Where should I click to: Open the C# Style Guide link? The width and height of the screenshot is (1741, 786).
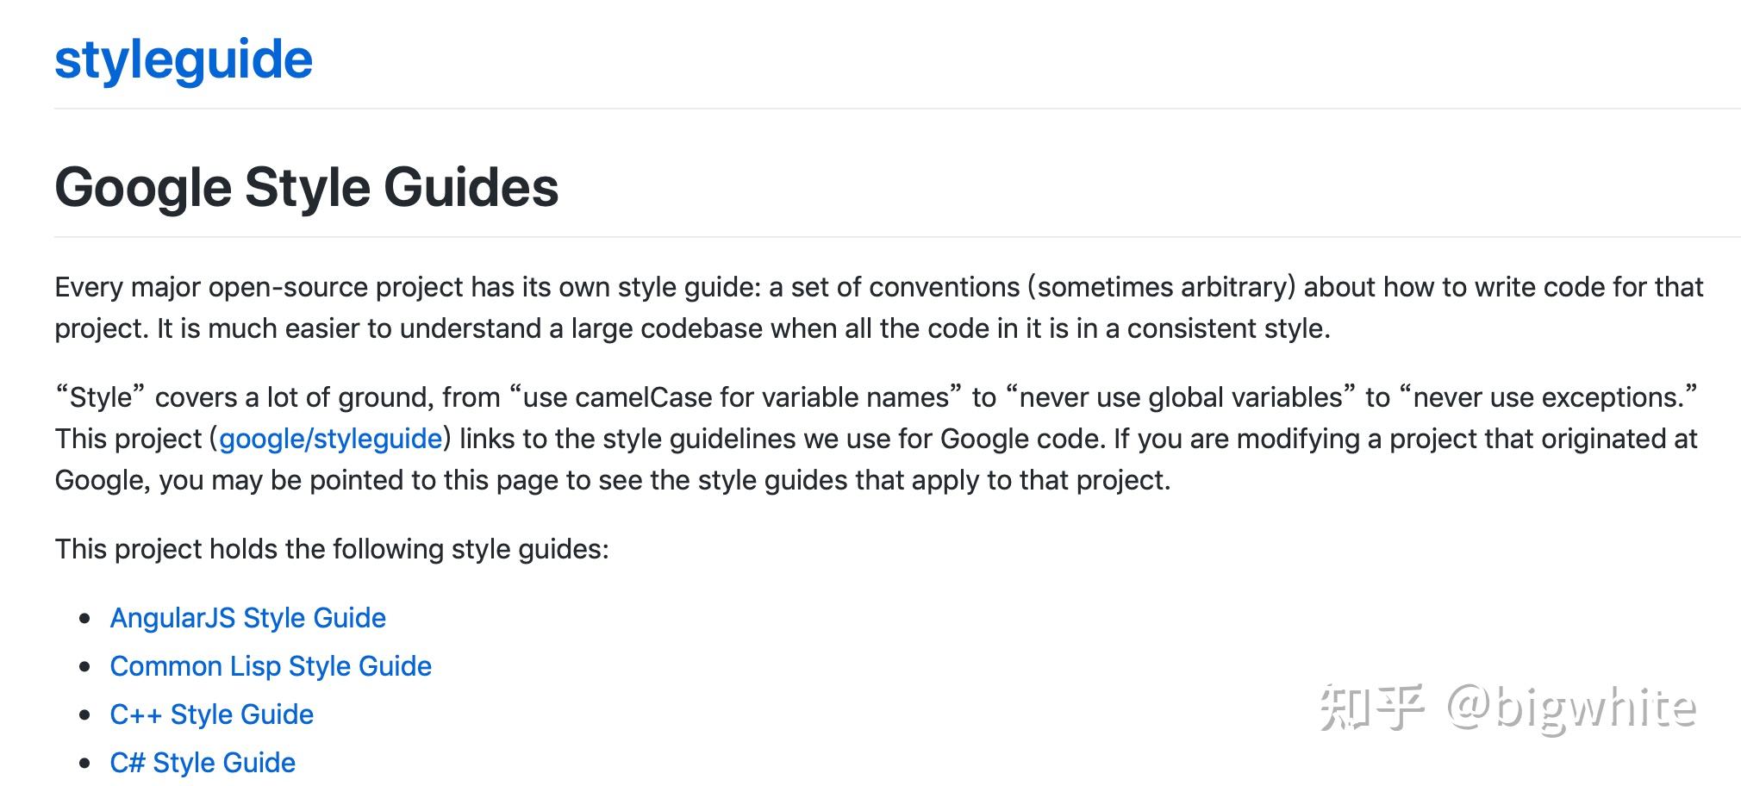(203, 763)
